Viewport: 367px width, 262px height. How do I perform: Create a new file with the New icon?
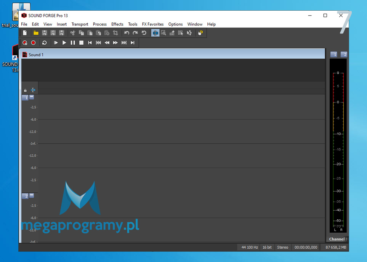point(25,33)
